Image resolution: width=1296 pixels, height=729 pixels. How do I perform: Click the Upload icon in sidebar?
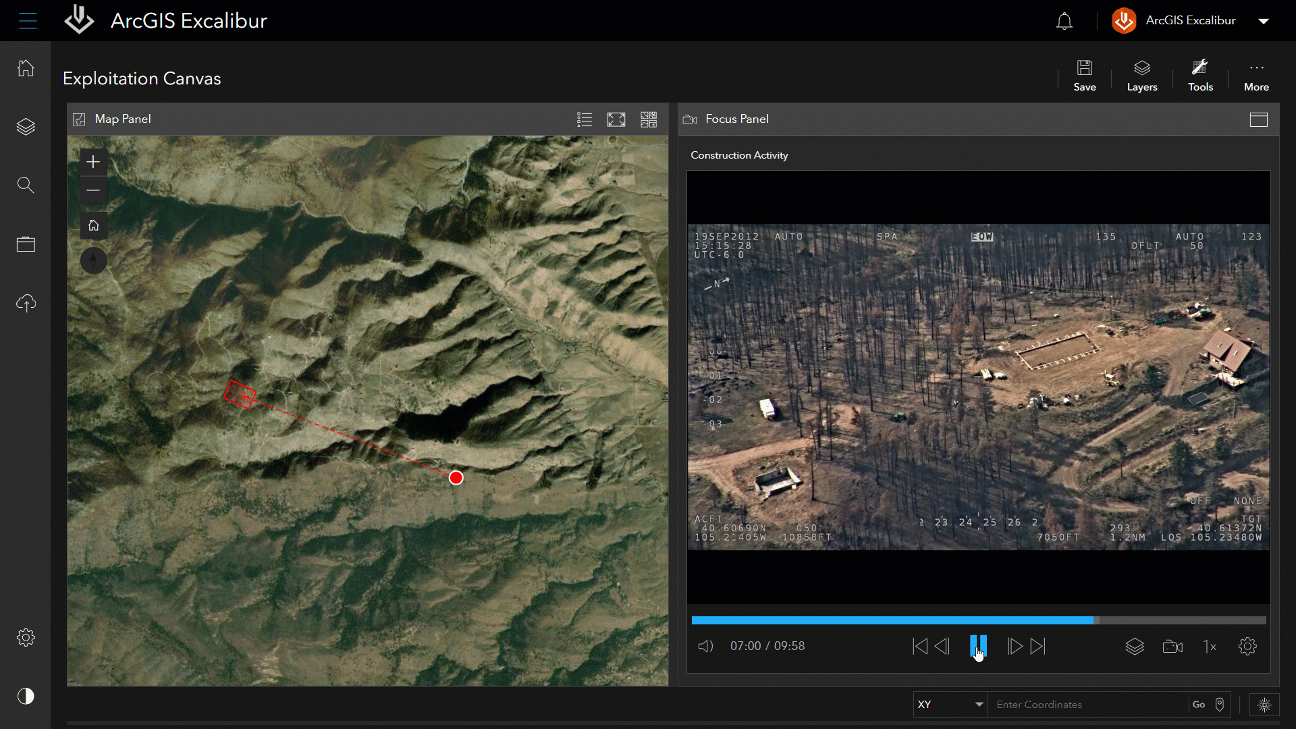click(25, 302)
